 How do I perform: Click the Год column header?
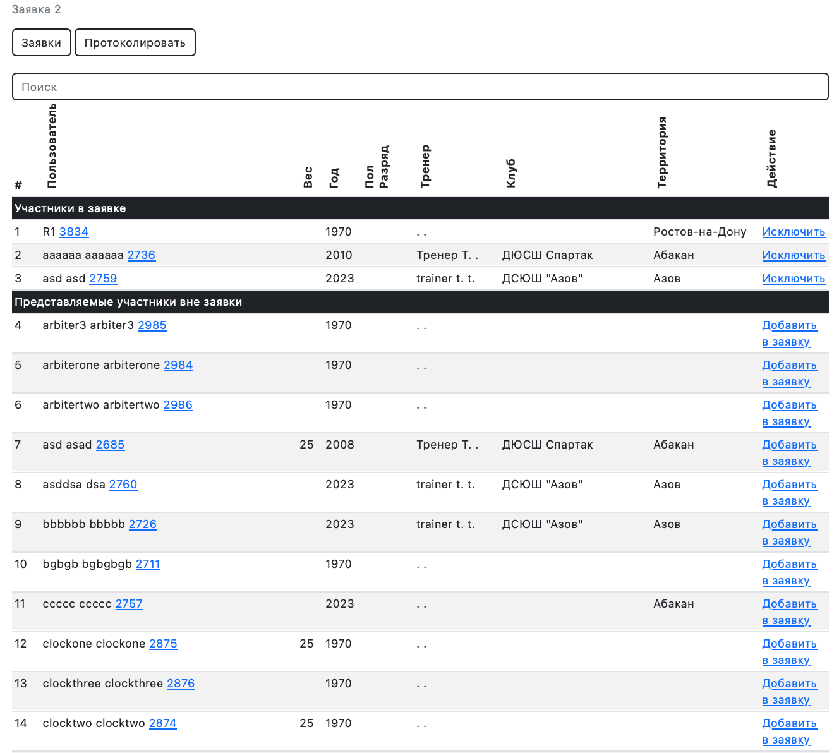coord(334,178)
